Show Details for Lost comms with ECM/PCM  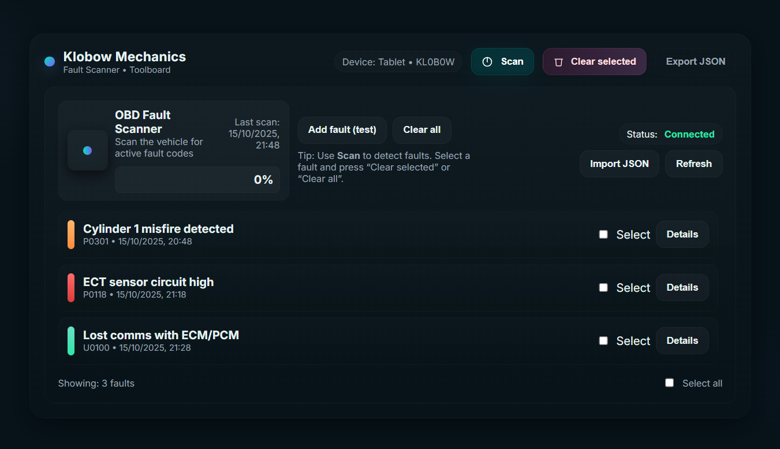[682, 341]
